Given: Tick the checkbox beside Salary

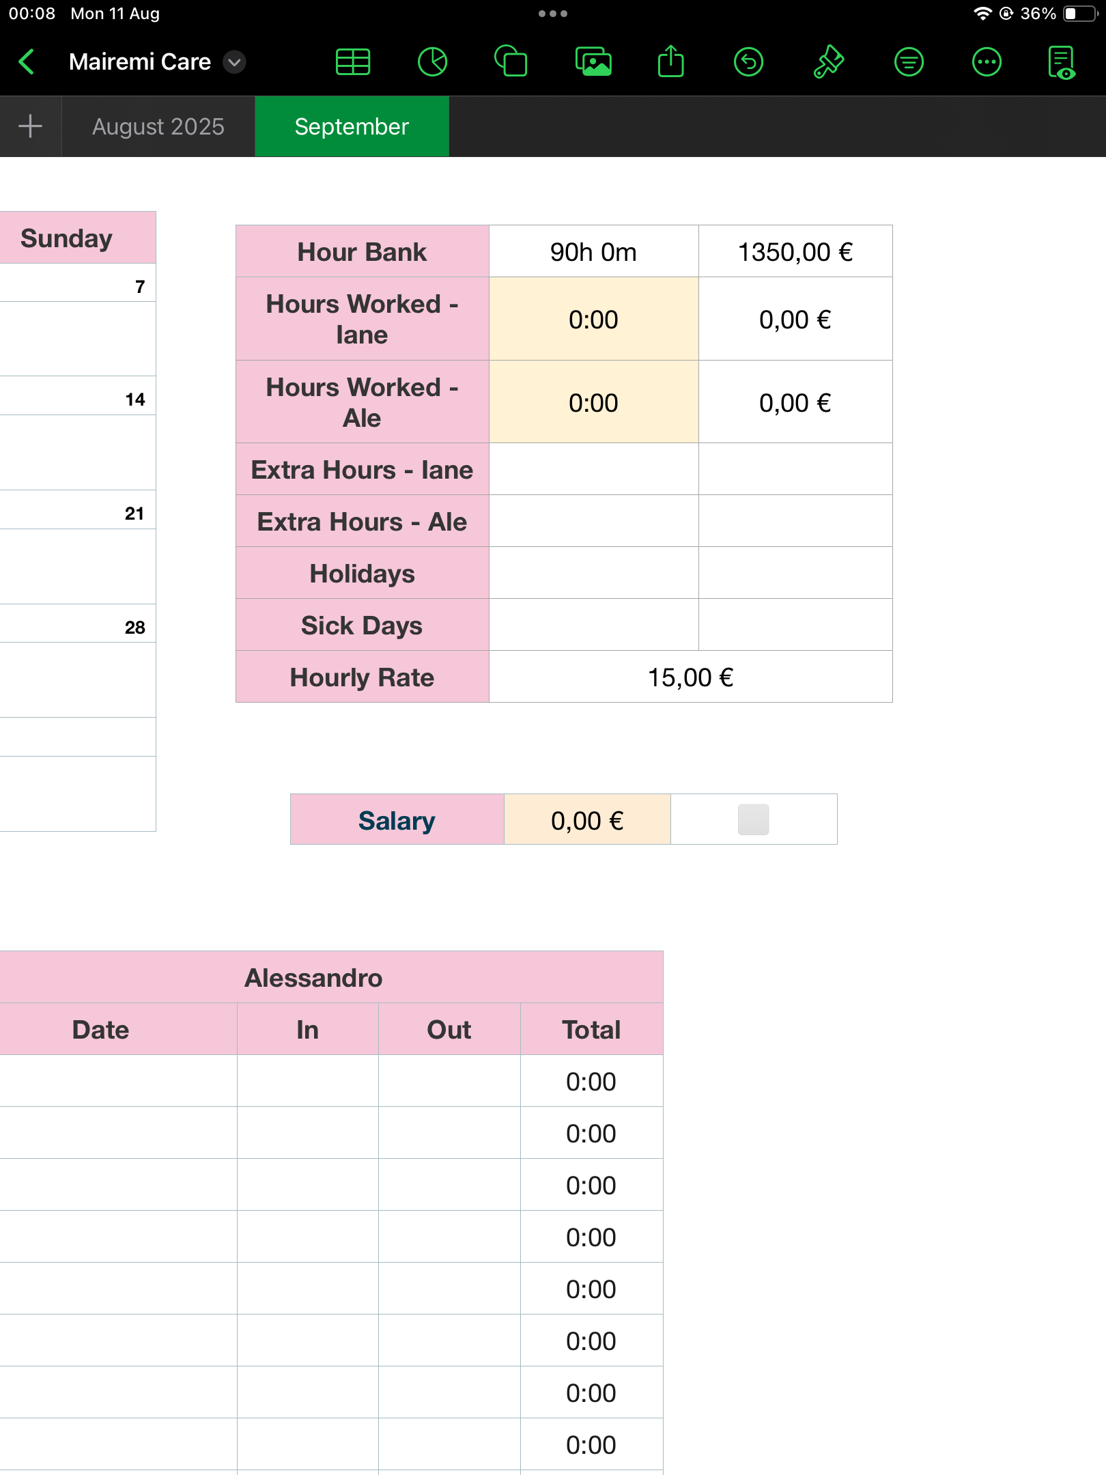Looking at the screenshot, I should [753, 819].
